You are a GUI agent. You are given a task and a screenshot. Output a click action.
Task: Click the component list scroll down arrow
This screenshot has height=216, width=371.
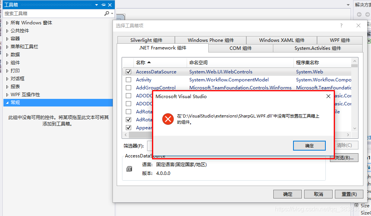pyautogui.click(x=354, y=129)
